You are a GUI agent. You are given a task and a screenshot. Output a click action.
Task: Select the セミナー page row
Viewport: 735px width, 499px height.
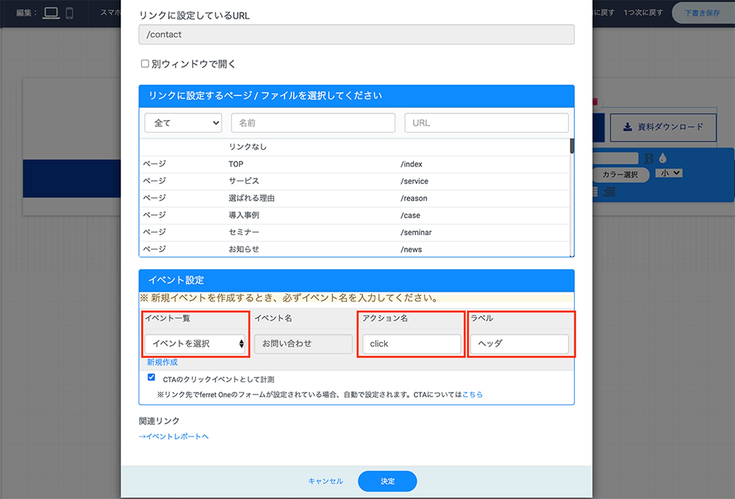click(354, 232)
